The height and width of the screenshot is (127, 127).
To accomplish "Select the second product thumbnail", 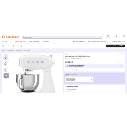I will pyautogui.click(x=6, y=63).
